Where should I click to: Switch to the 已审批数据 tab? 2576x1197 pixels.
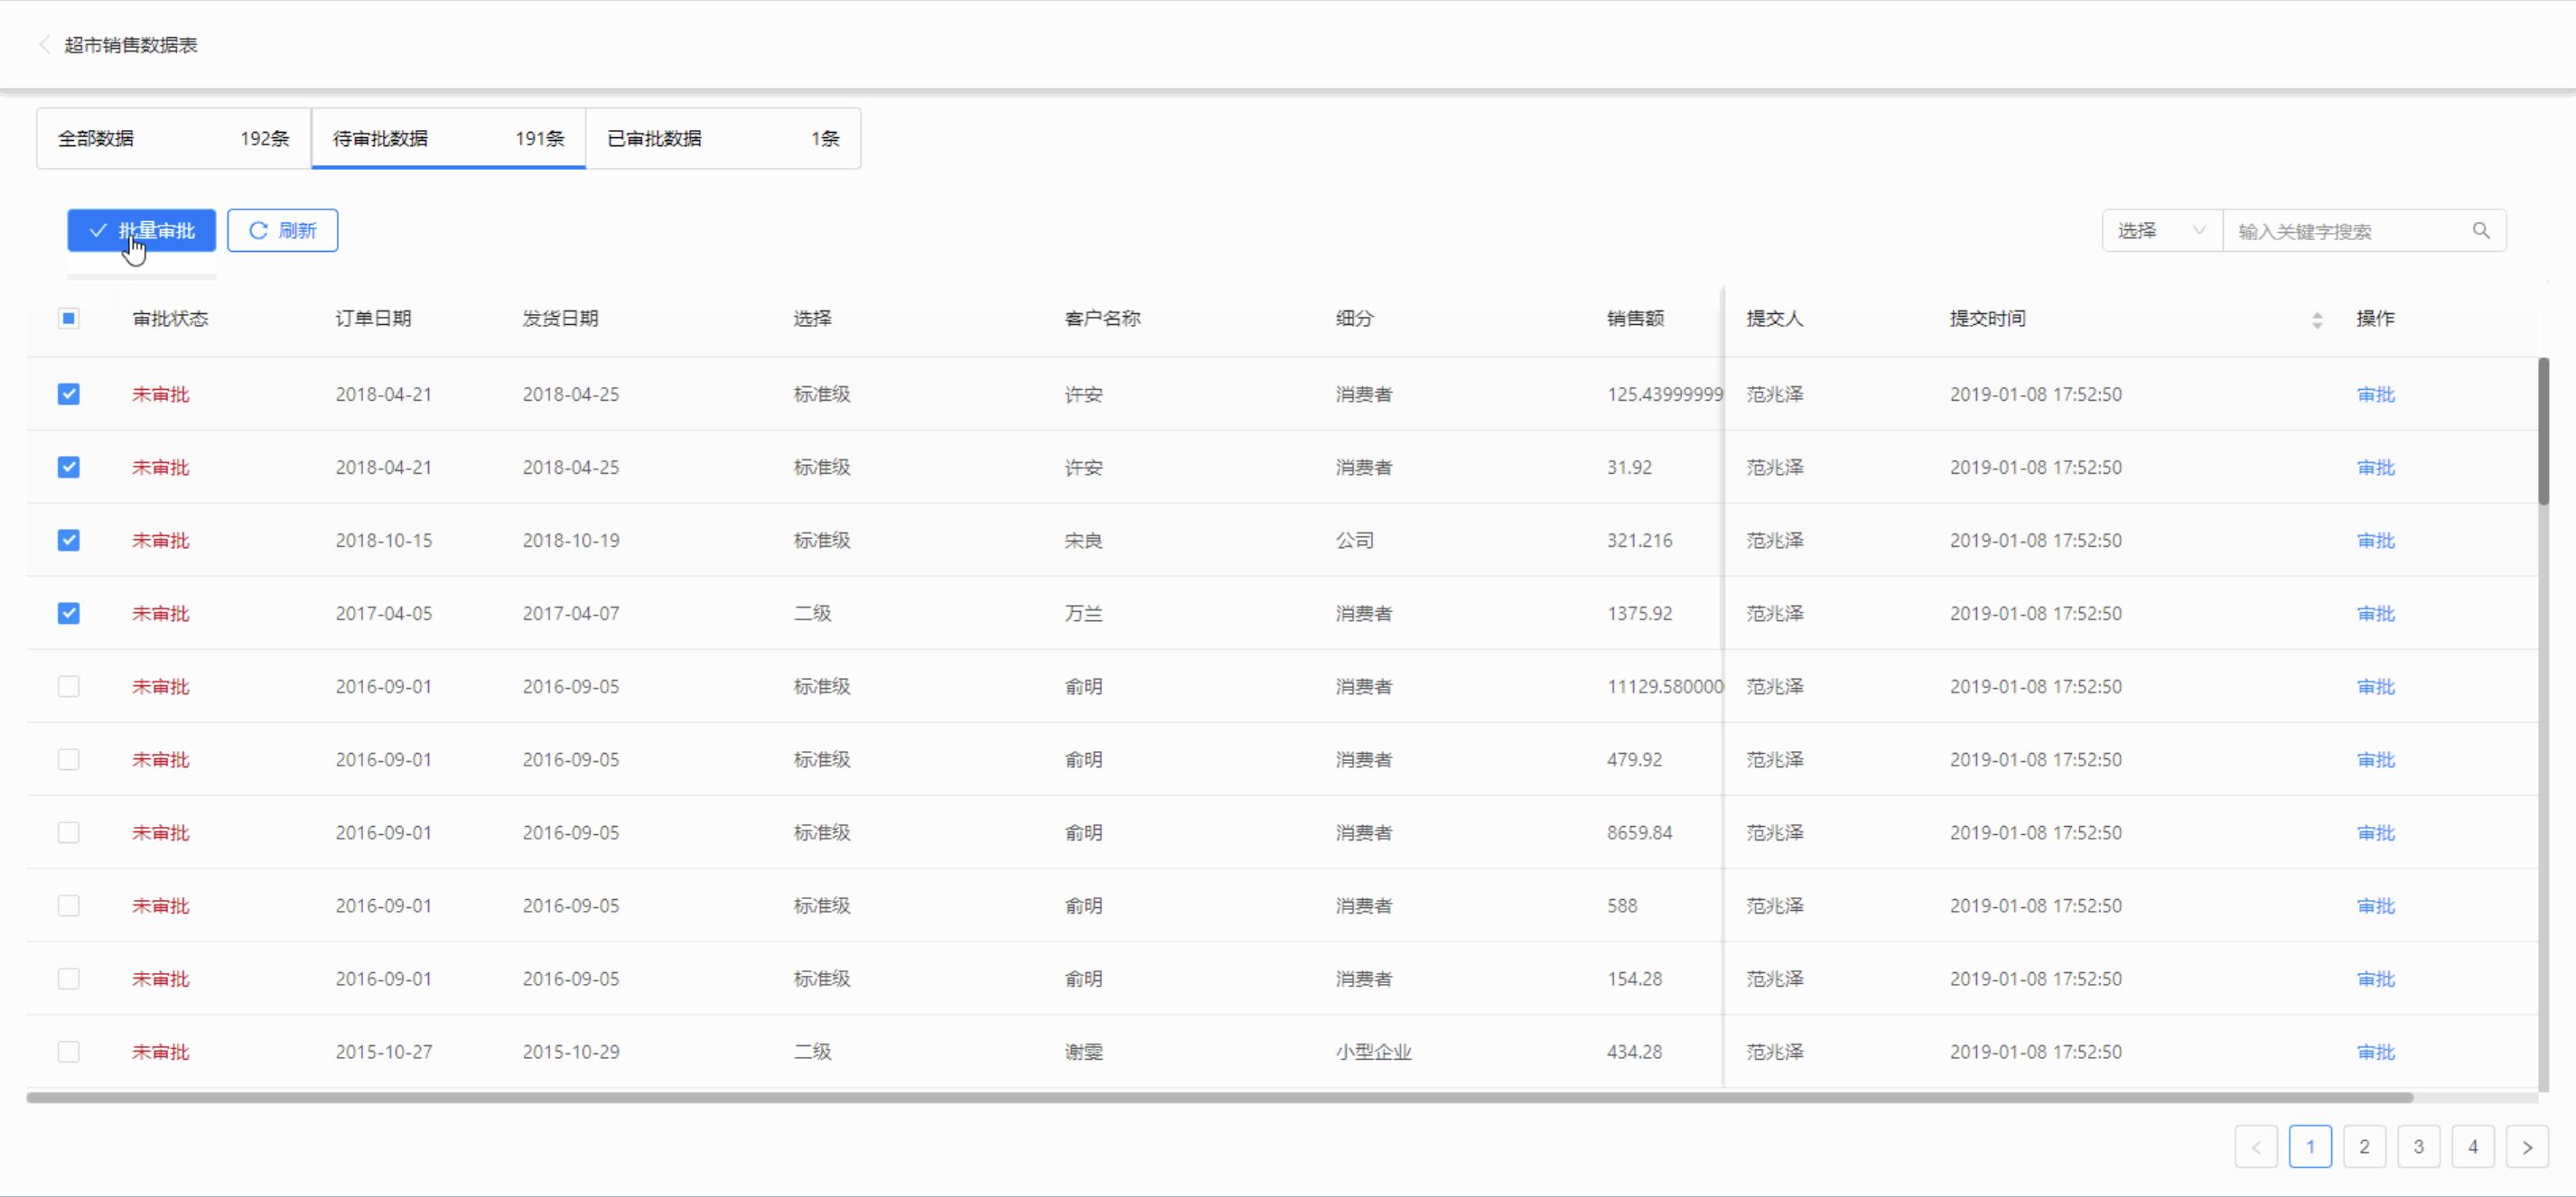click(x=723, y=139)
